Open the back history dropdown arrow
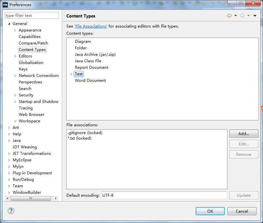 pos(236,16)
